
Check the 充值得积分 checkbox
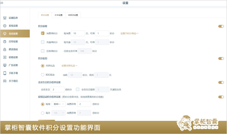pos(43,42)
